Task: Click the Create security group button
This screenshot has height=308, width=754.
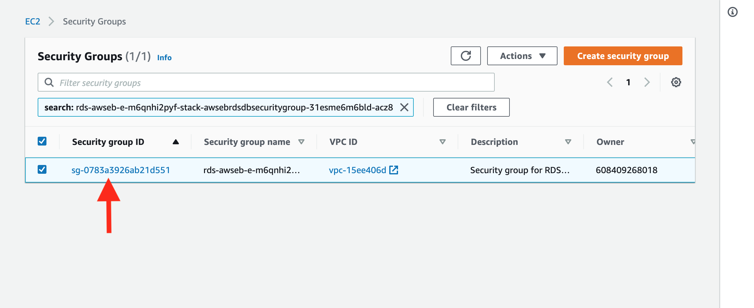Action: pyautogui.click(x=623, y=56)
